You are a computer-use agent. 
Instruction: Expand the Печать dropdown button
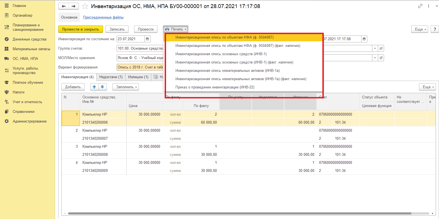coord(175,29)
